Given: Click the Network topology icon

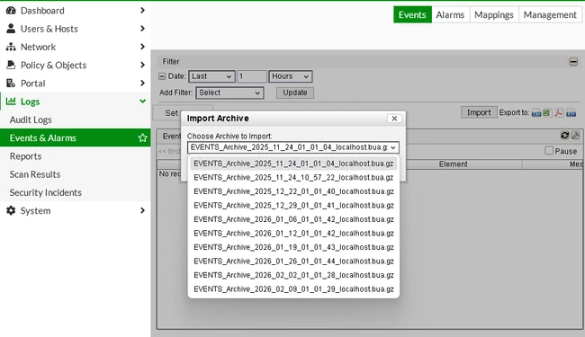Looking at the screenshot, I should (11, 47).
